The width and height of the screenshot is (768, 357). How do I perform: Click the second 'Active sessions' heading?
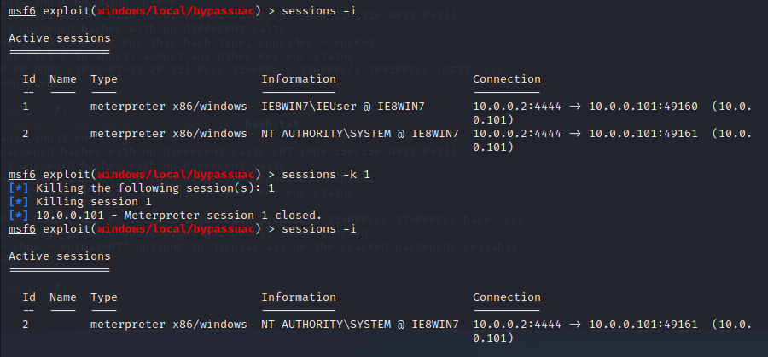pos(59,256)
